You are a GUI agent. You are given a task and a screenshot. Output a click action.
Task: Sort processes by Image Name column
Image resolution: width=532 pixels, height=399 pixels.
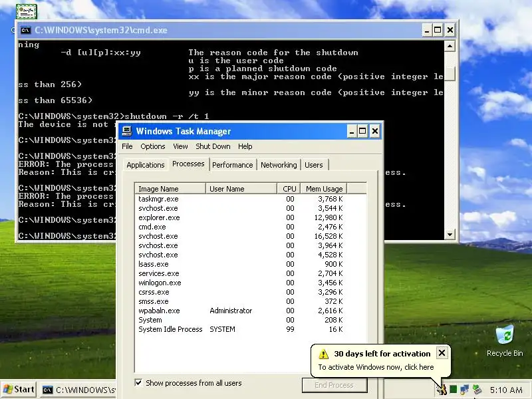pyautogui.click(x=170, y=189)
